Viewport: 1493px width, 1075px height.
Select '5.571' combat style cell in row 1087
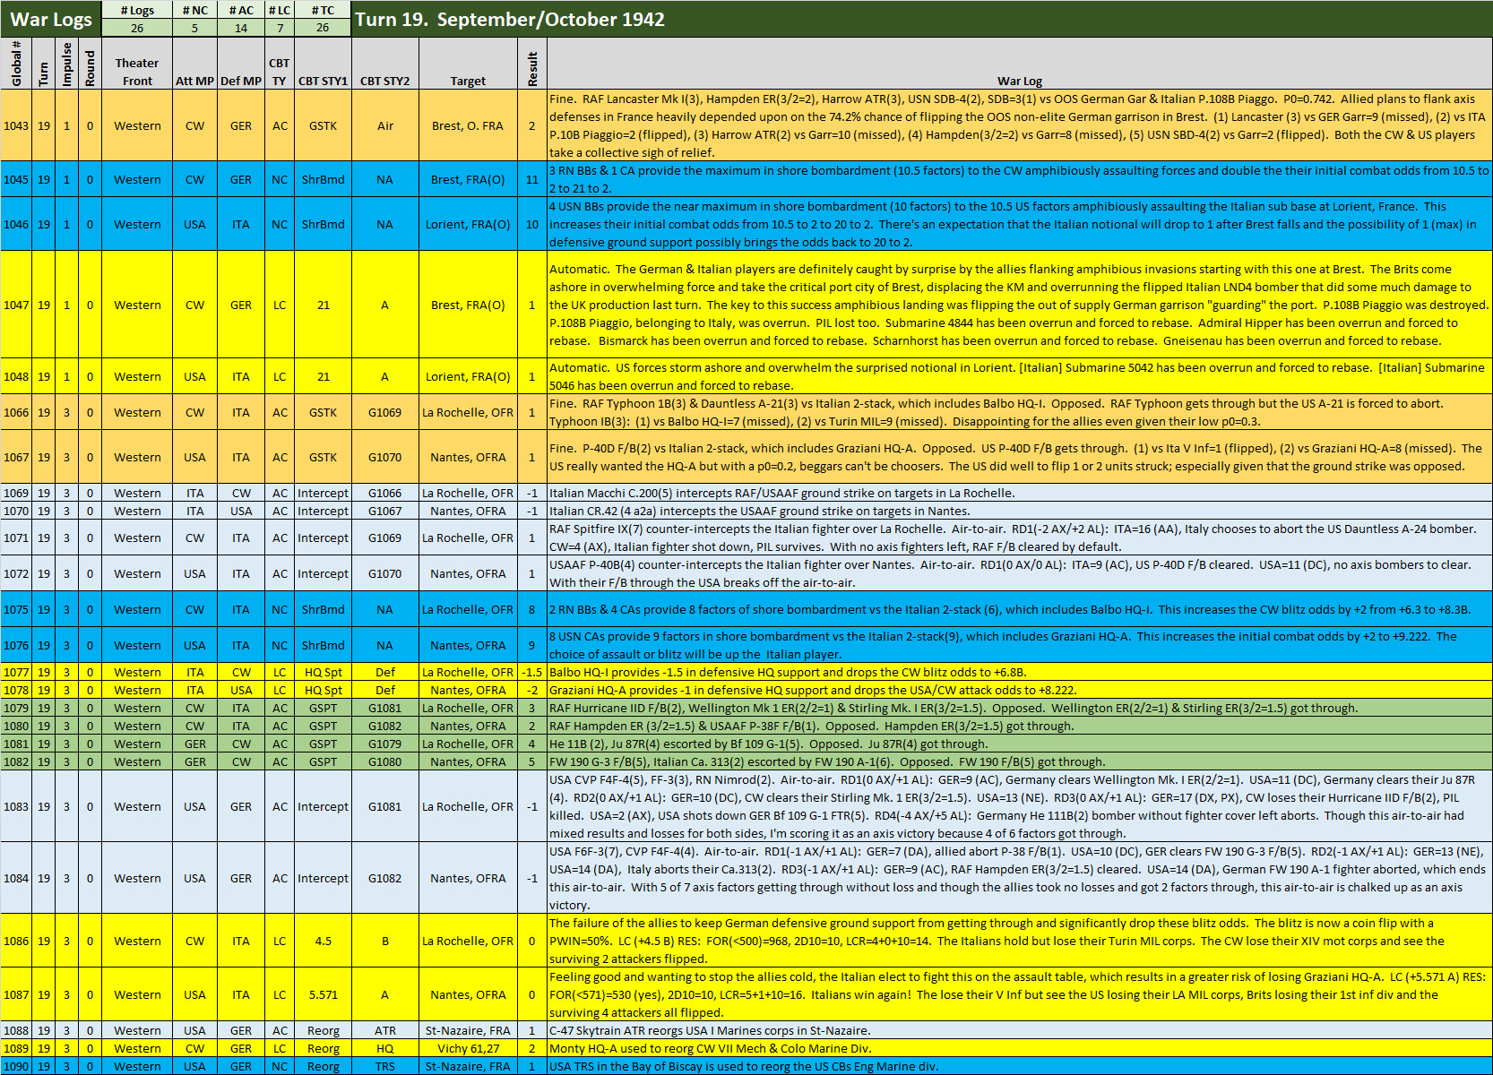(323, 994)
